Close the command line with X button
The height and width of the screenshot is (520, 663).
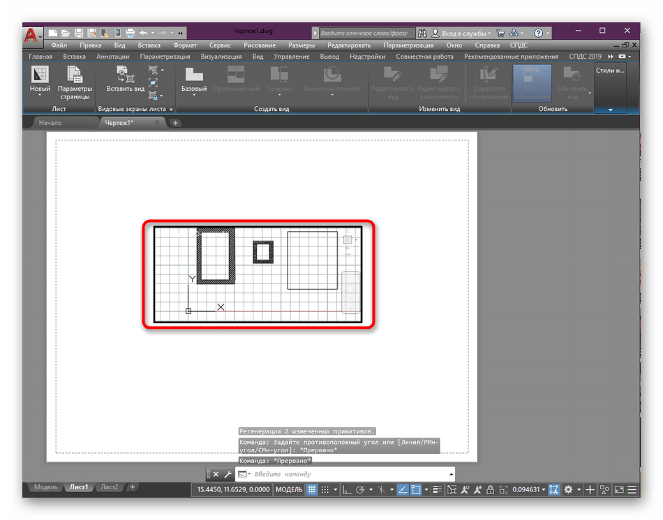coord(215,474)
